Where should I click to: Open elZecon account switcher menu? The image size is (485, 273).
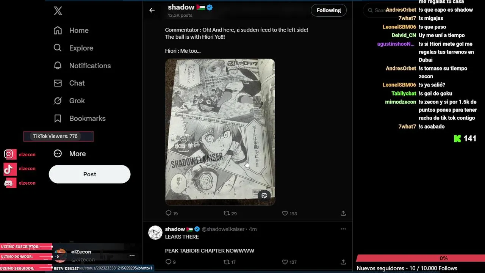132,256
